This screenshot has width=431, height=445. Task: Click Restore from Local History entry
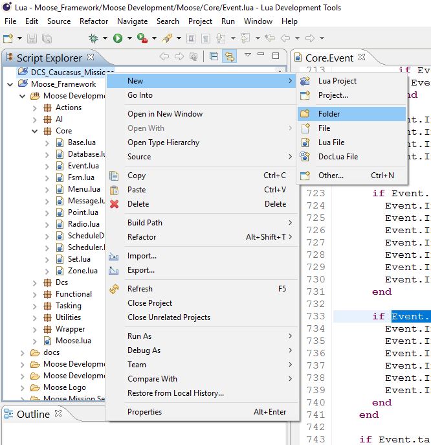(175, 393)
